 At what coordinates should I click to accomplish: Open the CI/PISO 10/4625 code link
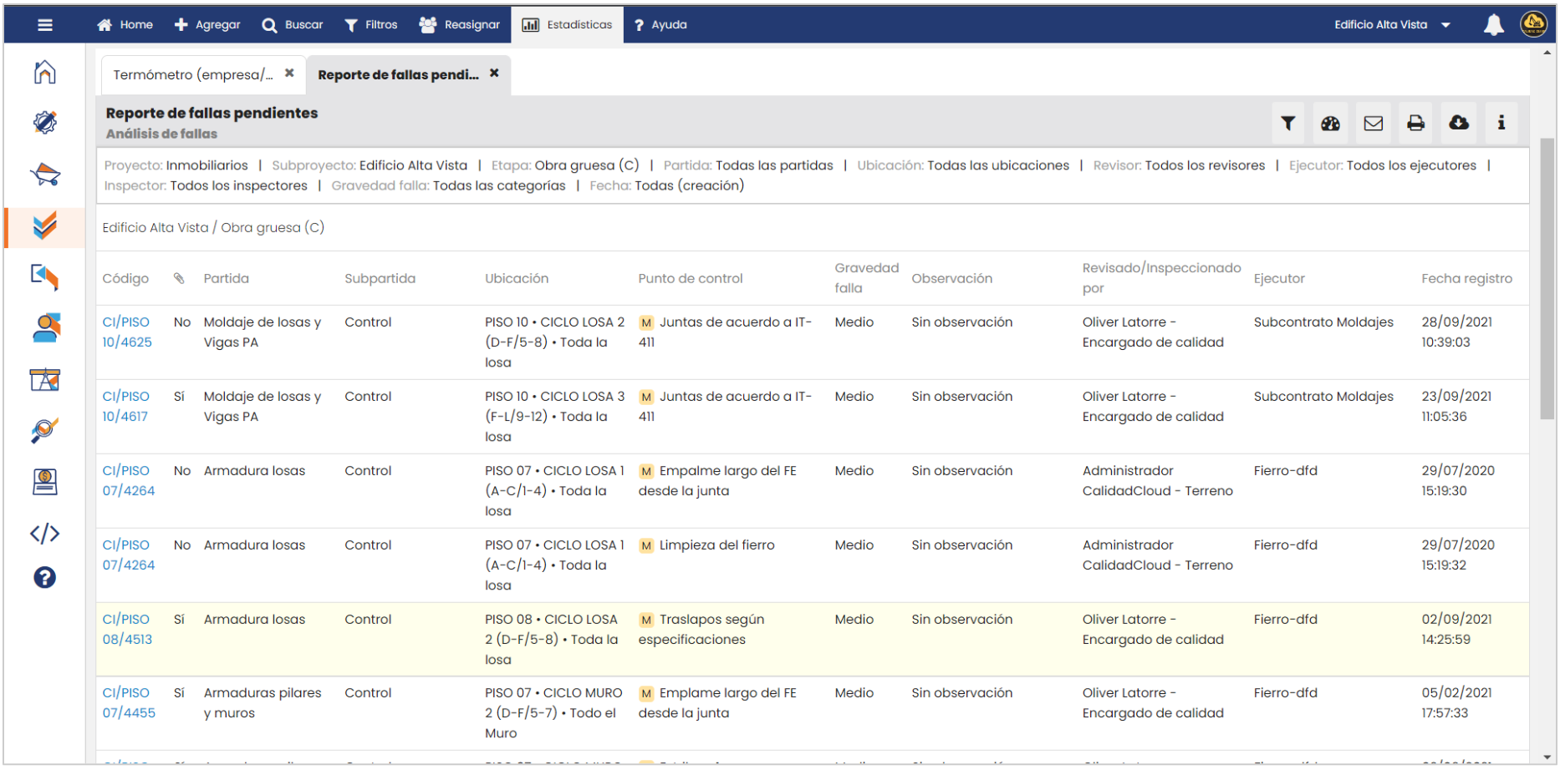click(127, 332)
